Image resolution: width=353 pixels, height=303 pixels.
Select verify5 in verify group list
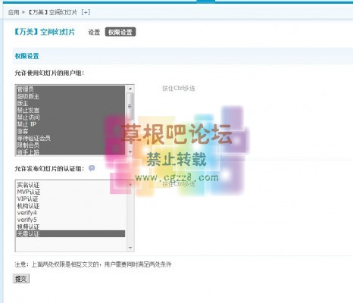pyautogui.click(x=70, y=220)
